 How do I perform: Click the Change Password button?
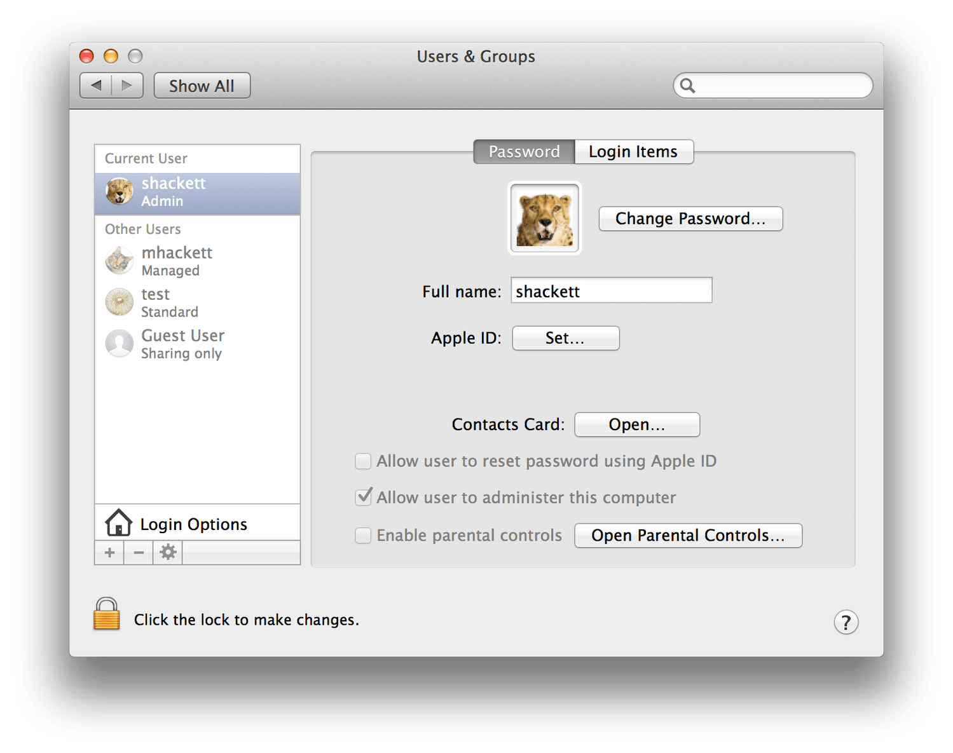(x=690, y=219)
